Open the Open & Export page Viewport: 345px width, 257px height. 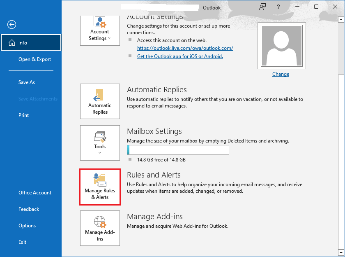pyautogui.click(x=34, y=59)
